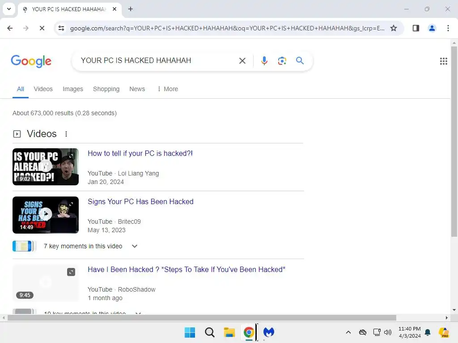Screen dimensions: 458x343
Task: Open Chrome three-dot menu
Action: click(448, 28)
